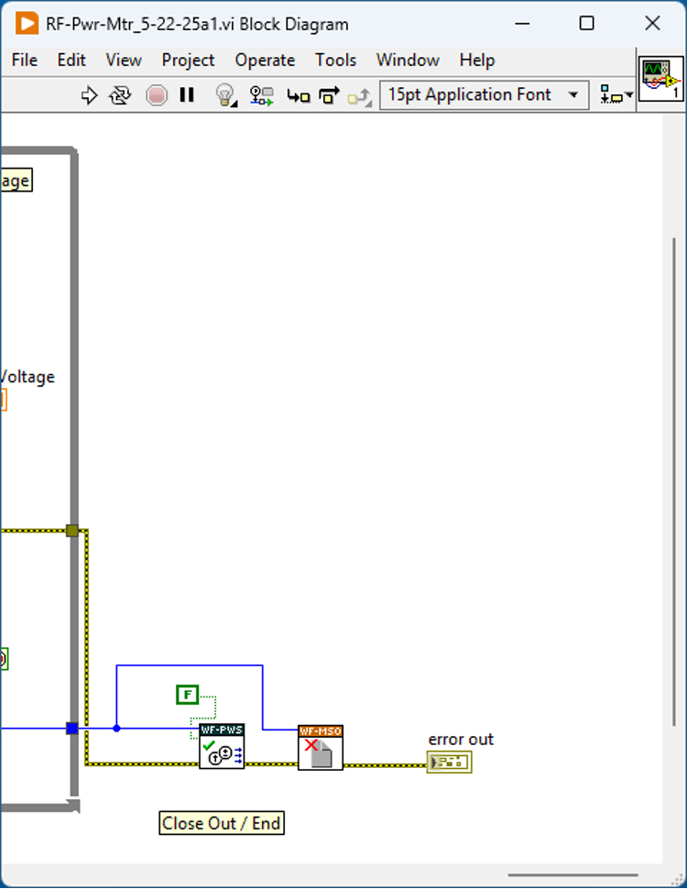Open the 15pt Application Font dropdown
Image resolution: width=687 pixels, height=889 pixels.
tap(484, 94)
